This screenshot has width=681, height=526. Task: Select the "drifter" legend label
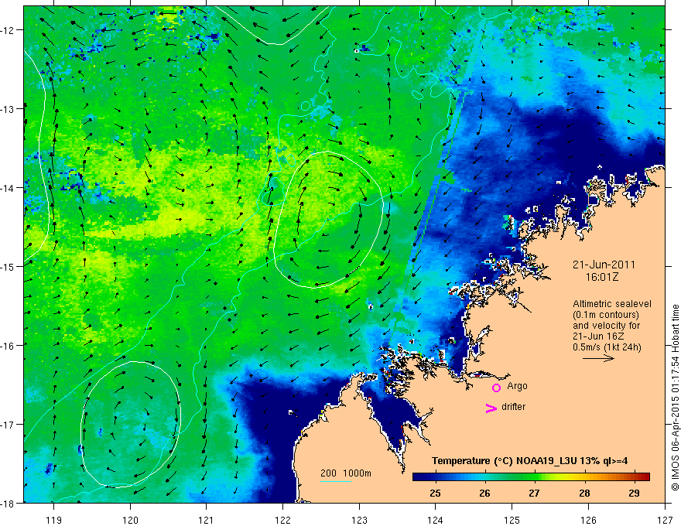[513, 407]
